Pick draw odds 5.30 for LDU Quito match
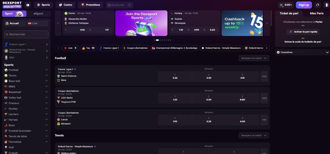330x154 pixels. tap(209, 98)
